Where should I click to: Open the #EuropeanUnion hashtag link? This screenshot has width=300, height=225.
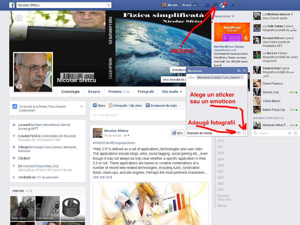coord(122,143)
